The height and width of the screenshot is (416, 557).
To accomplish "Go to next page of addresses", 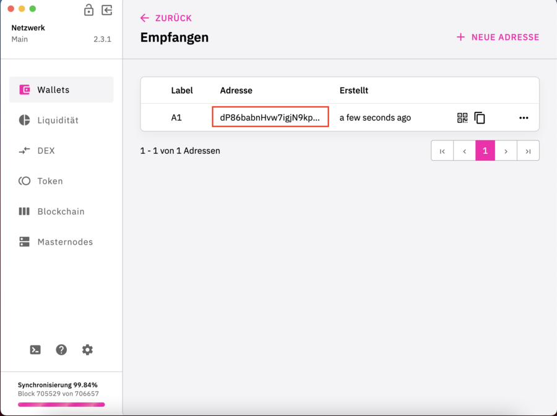I will [506, 150].
